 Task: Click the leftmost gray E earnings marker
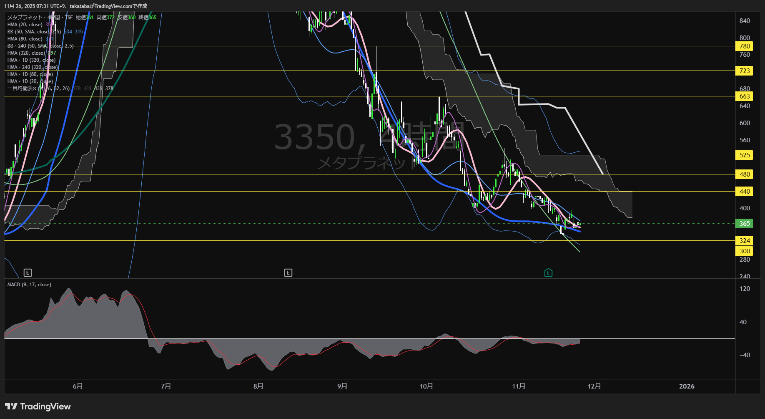pos(28,273)
